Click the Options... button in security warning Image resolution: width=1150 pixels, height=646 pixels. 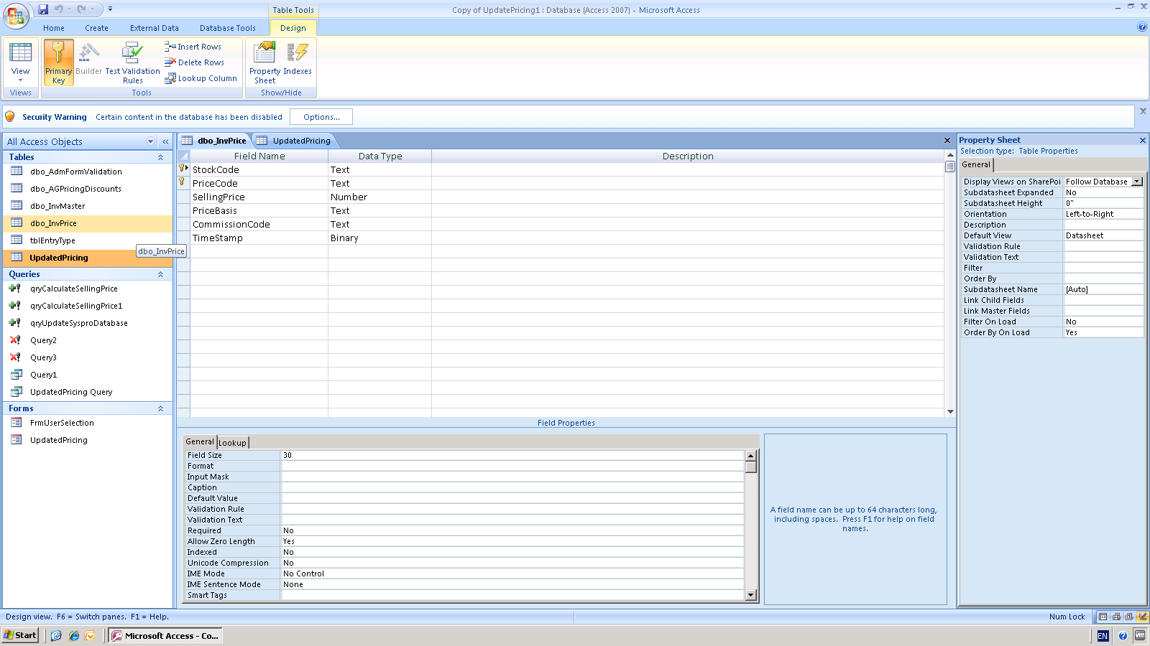321,117
